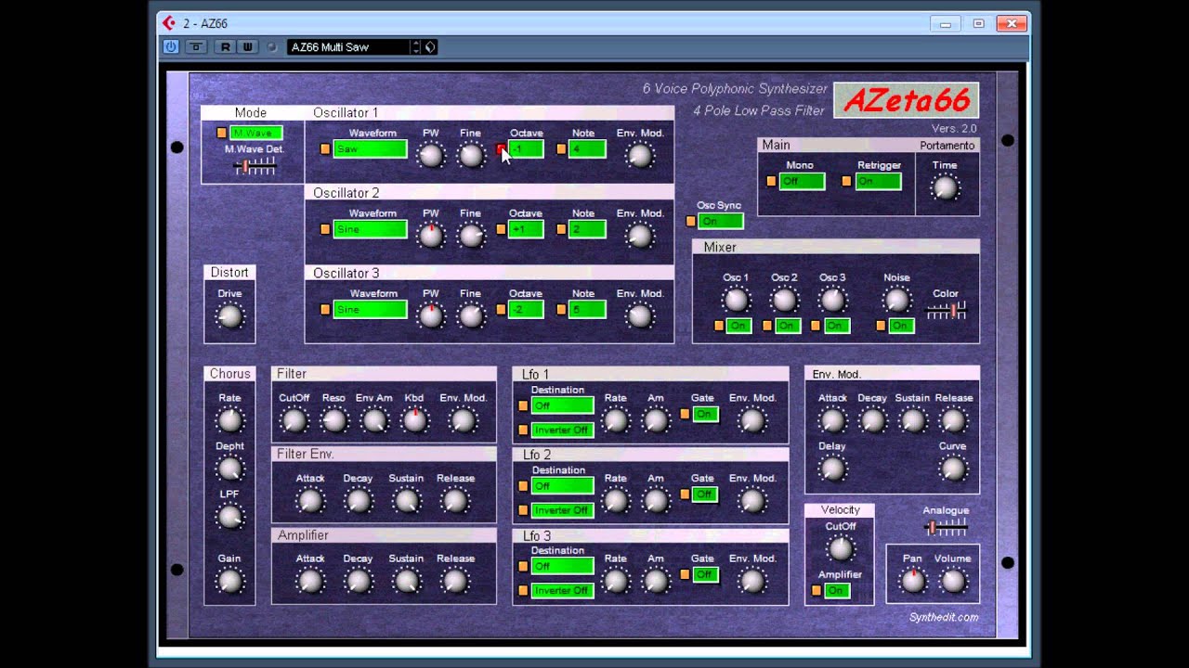The width and height of the screenshot is (1189, 668).
Task: Toggle Osc 1 On in the Mixer
Action: click(x=738, y=326)
